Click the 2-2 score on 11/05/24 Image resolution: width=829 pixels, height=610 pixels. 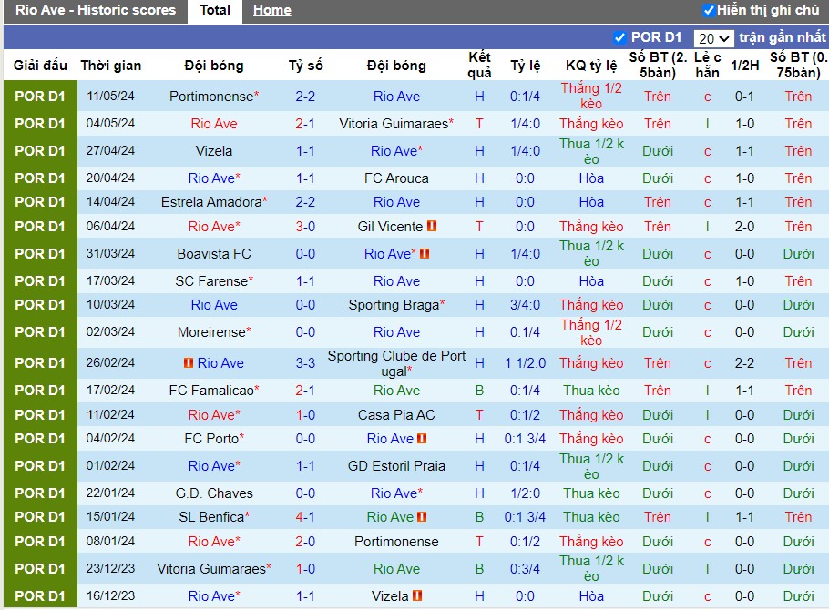(x=305, y=97)
